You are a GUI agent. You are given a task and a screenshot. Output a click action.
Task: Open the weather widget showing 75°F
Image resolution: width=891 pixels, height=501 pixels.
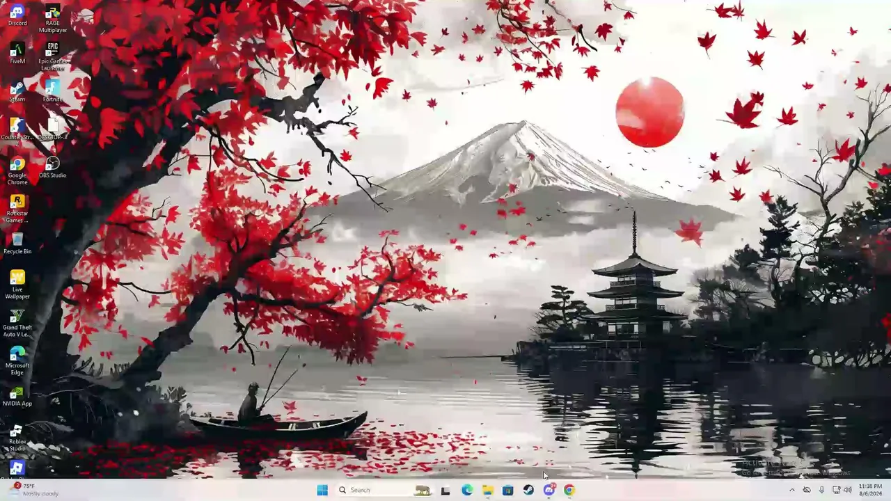(35, 490)
